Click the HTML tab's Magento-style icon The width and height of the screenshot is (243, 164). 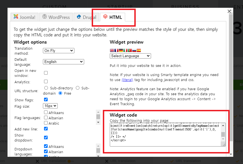click(105, 16)
